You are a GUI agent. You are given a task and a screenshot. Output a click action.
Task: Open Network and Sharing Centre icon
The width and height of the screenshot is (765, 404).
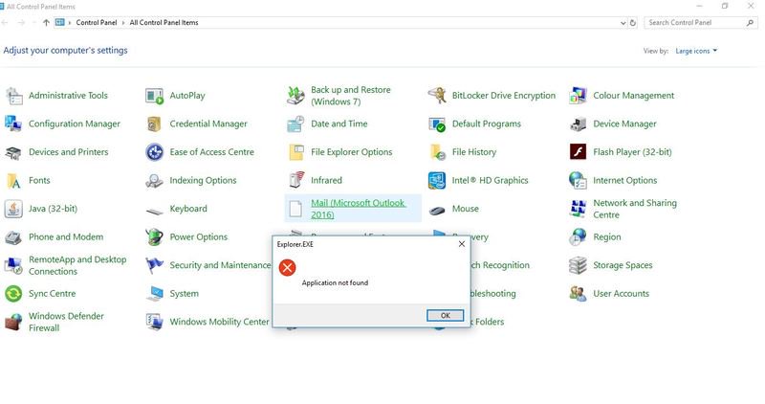[579, 209]
